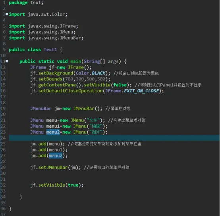Click the Test1 class name

click(50, 50)
